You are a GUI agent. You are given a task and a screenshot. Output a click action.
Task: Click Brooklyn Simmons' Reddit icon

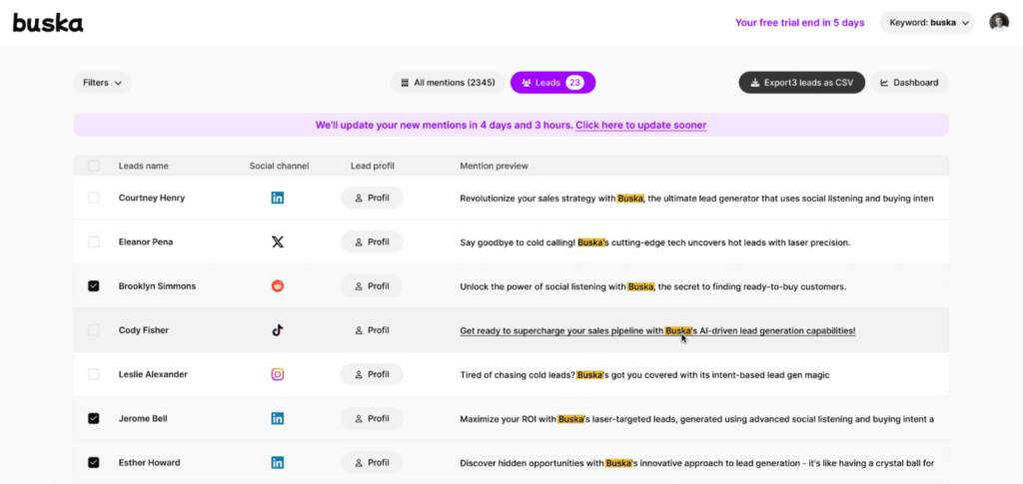coord(278,286)
